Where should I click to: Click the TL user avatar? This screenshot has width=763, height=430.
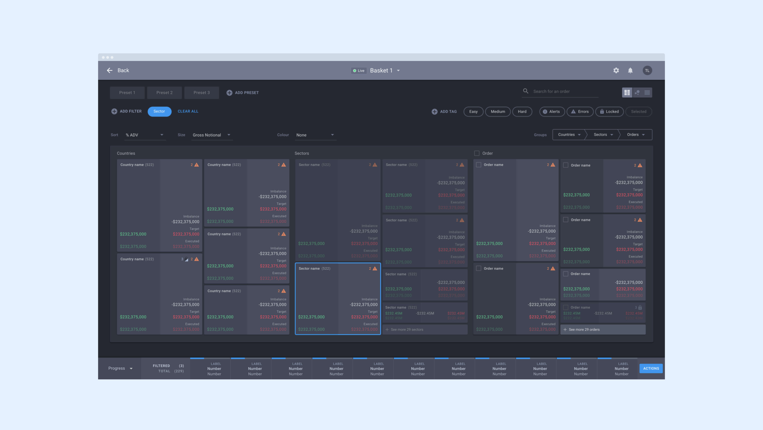[x=647, y=70]
